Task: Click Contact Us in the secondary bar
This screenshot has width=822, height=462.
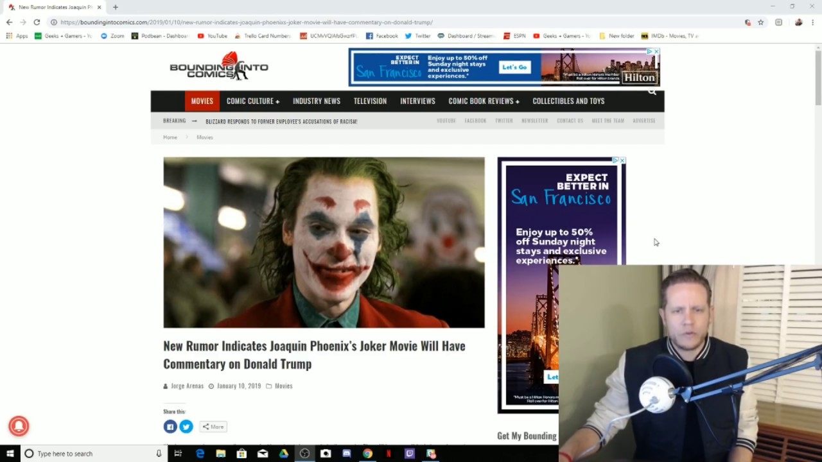Action: 570,121
